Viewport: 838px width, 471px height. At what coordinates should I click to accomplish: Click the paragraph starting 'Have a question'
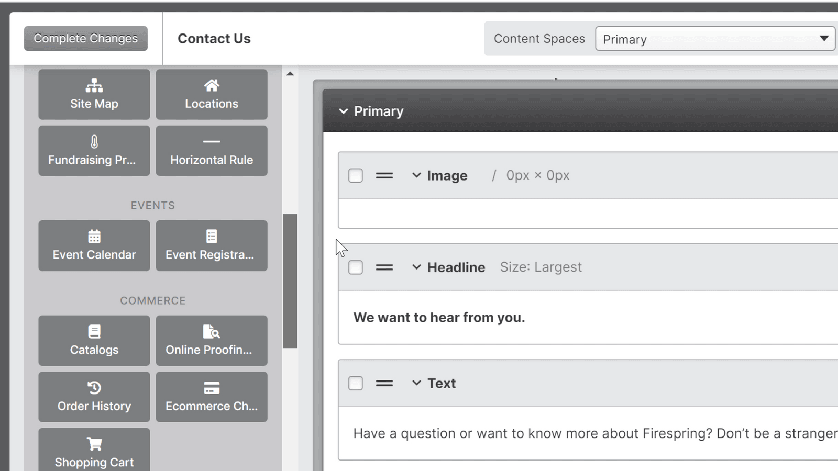[x=596, y=433]
